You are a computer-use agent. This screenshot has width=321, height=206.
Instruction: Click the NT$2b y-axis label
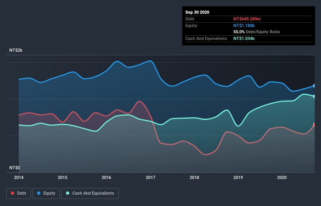tap(16, 50)
